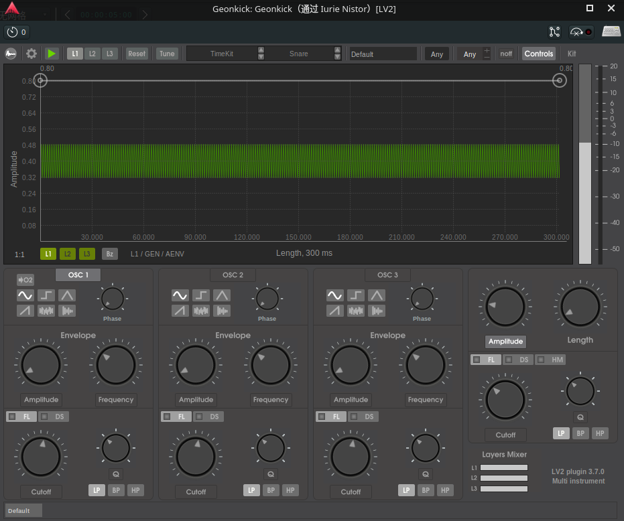Click the bypass meter icon with red dot

click(581, 32)
